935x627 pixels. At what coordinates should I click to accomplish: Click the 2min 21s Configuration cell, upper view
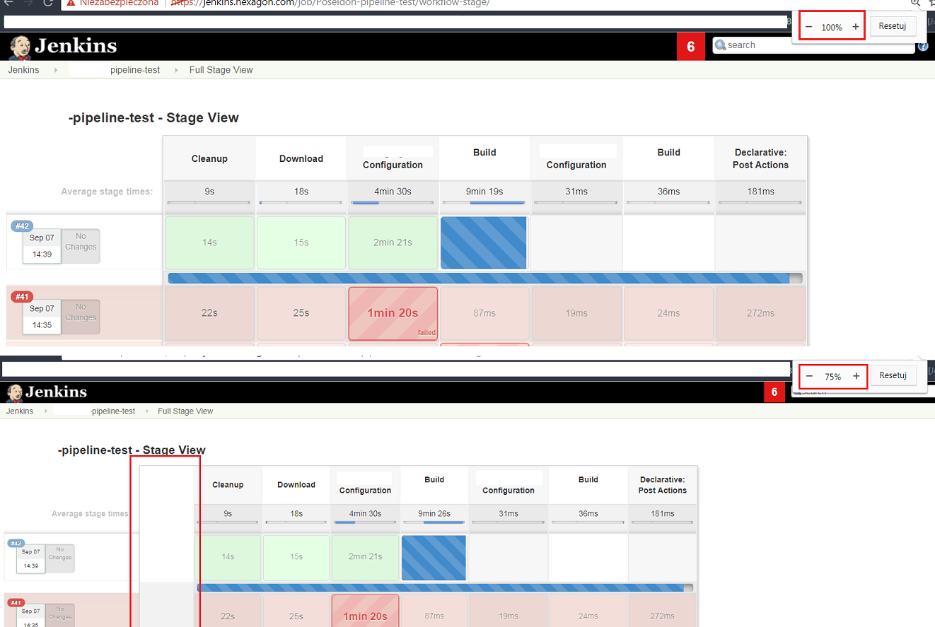pyautogui.click(x=393, y=242)
